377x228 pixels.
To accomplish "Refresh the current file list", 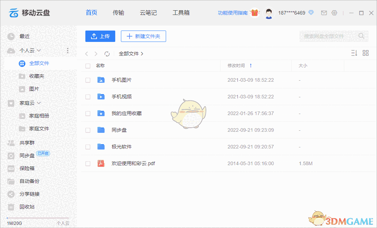I will (107, 54).
